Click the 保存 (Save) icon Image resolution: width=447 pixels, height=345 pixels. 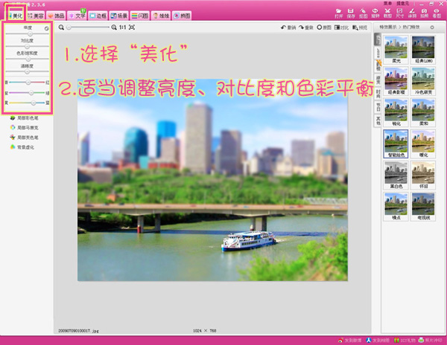[x=352, y=12]
